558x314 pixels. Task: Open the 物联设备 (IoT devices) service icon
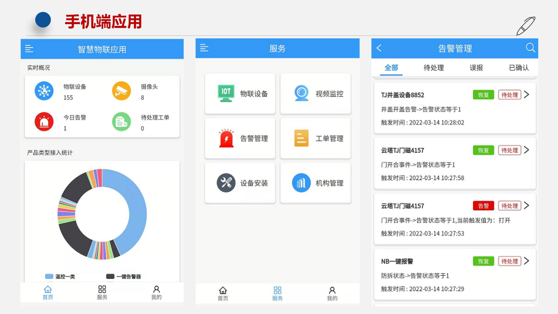239,93
